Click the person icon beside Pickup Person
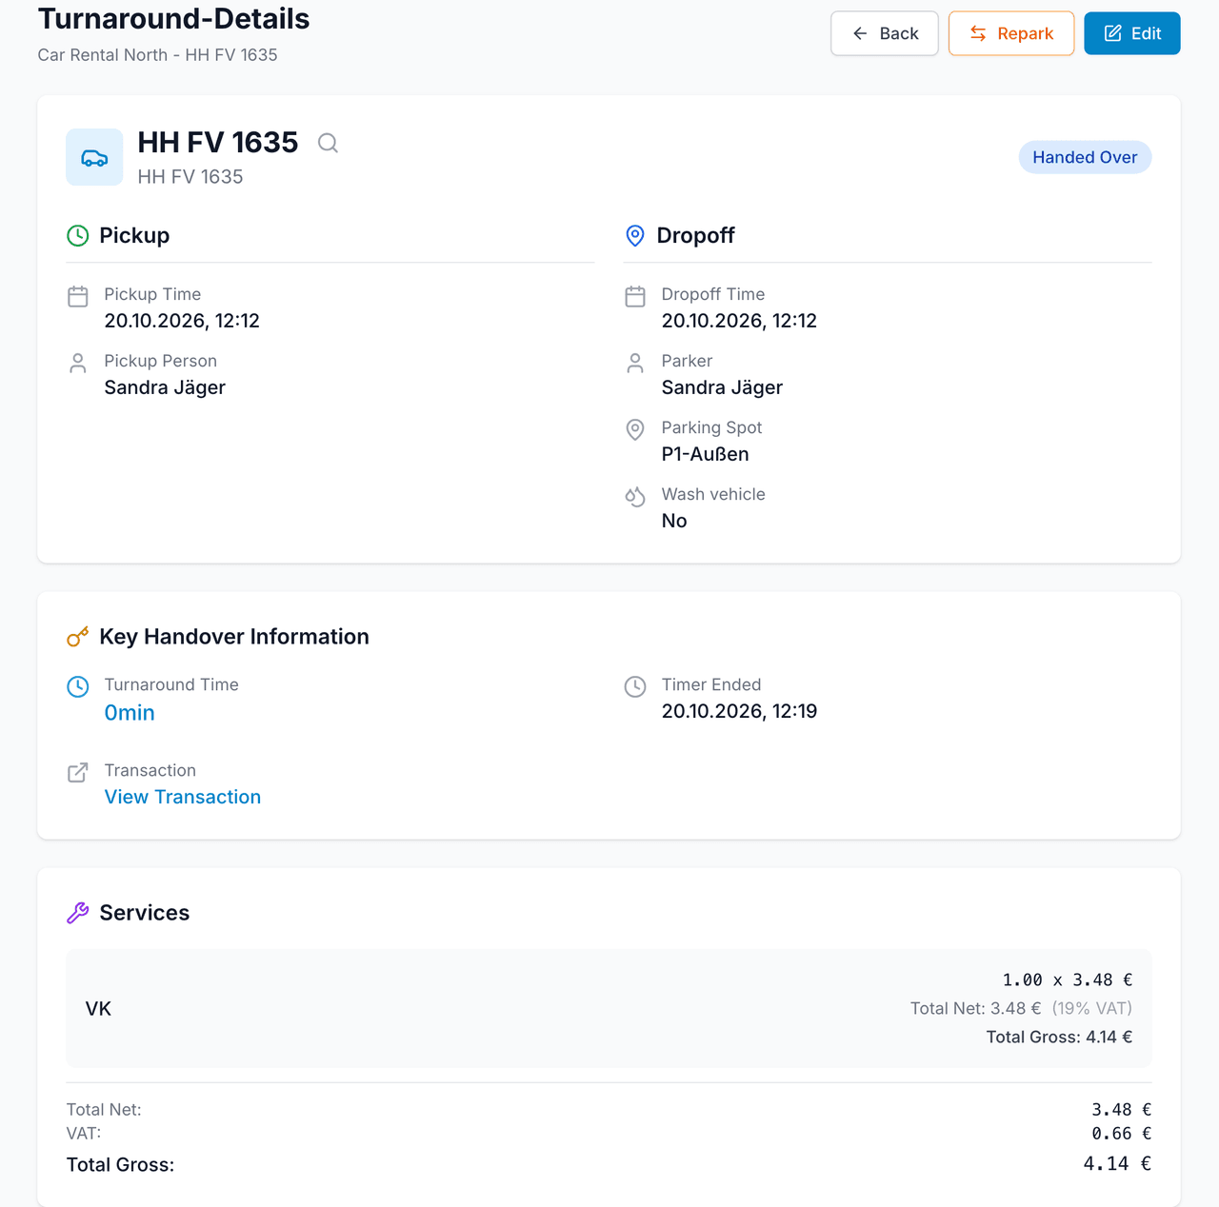 (78, 363)
